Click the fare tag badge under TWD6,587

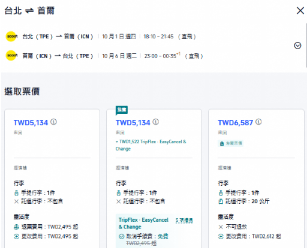230,143
